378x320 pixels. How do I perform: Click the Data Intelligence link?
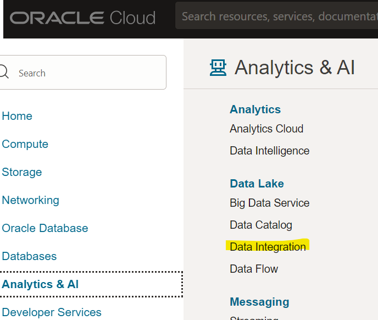click(x=269, y=151)
